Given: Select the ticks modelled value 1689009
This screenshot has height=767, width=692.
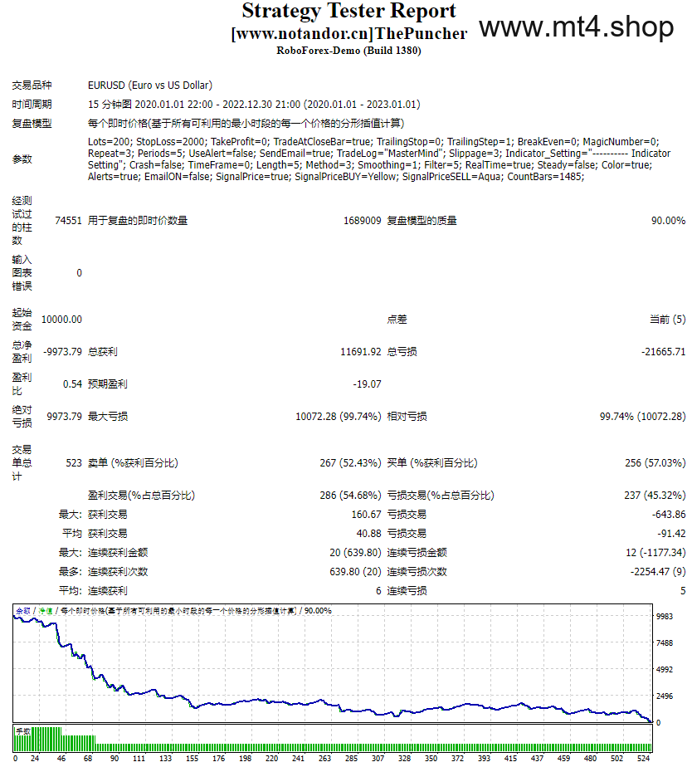Looking at the screenshot, I should (x=363, y=221).
